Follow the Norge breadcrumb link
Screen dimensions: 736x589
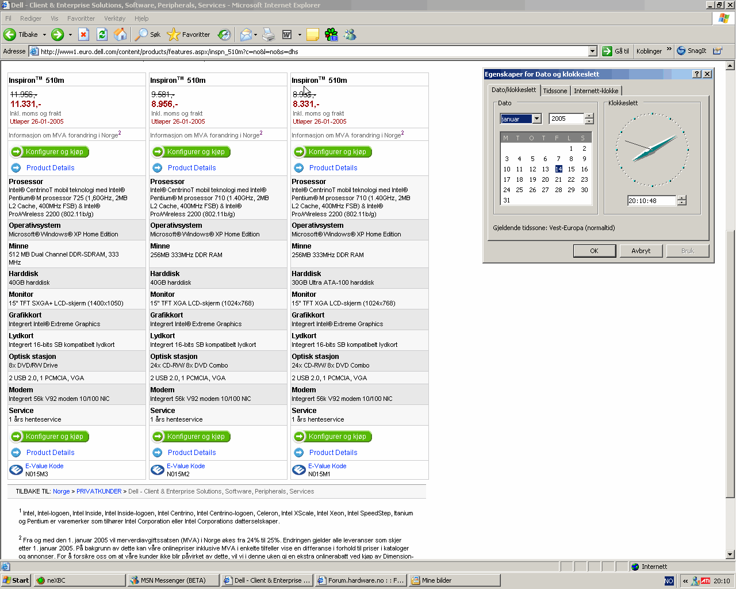click(61, 491)
